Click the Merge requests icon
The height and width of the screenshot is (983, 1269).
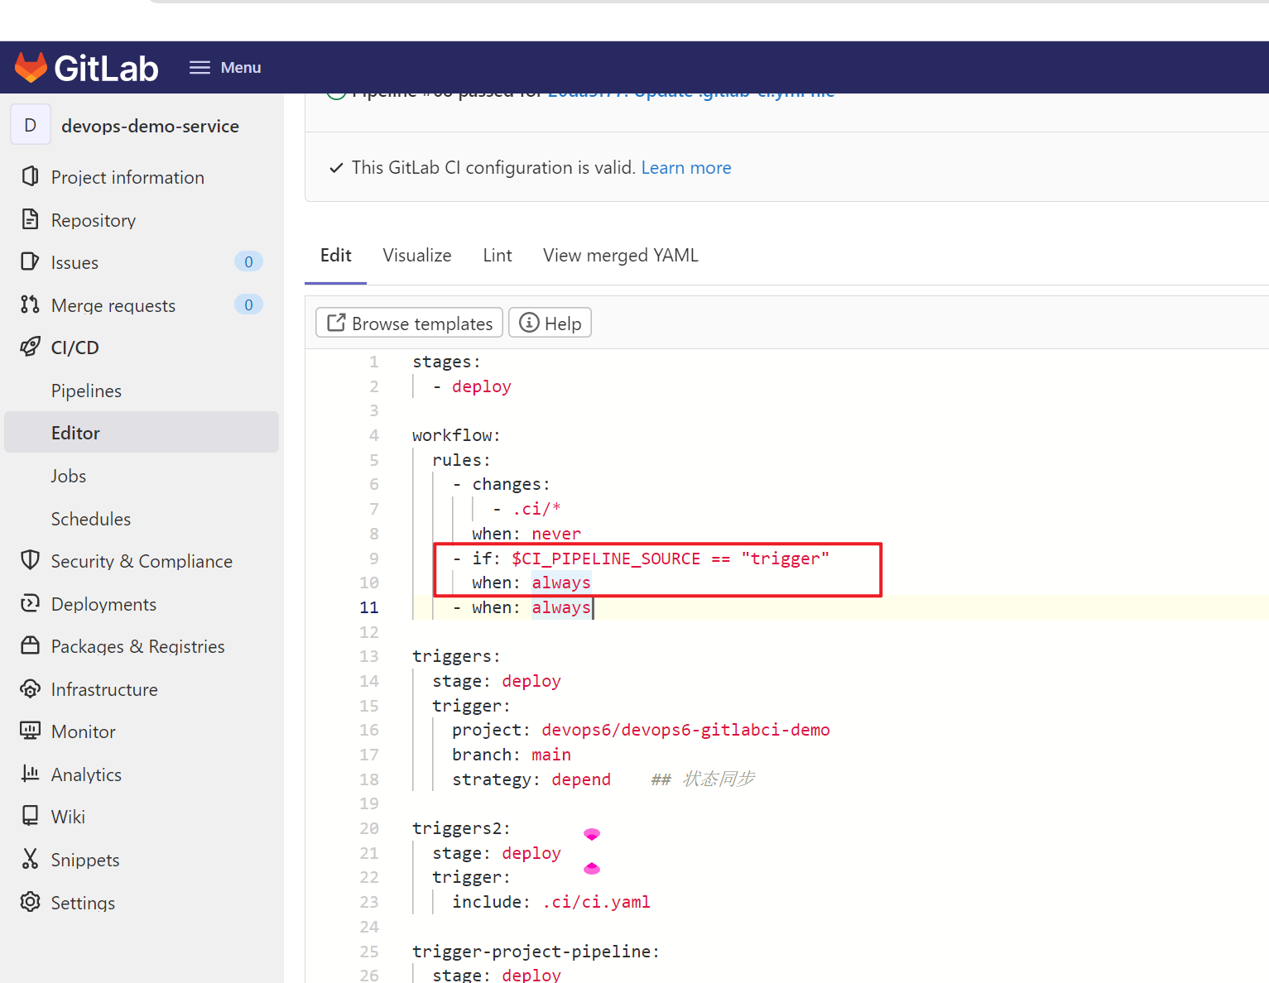[31, 304]
